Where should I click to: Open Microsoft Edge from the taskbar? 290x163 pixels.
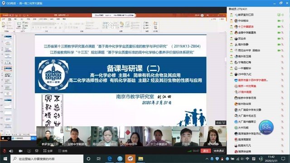110,159
